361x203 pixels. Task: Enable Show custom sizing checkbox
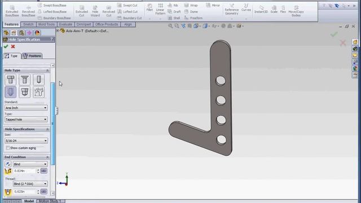[x=8, y=148]
